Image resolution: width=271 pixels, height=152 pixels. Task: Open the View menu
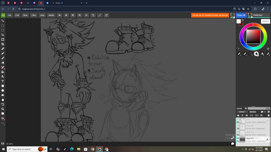pyautogui.click(x=25, y=15)
